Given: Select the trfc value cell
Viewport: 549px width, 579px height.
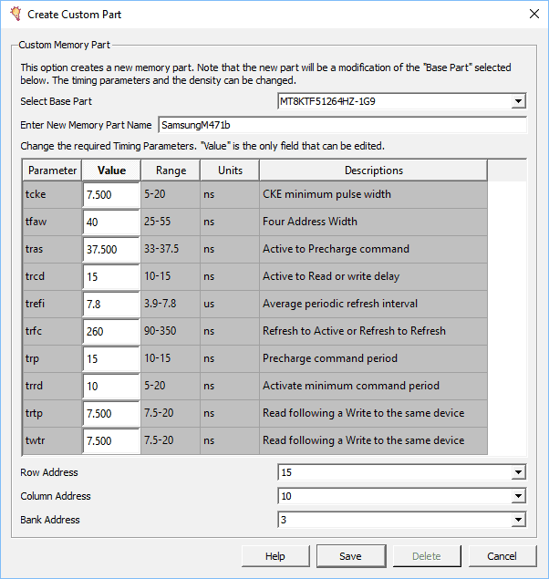Looking at the screenshot, I should tap(110, 331).
